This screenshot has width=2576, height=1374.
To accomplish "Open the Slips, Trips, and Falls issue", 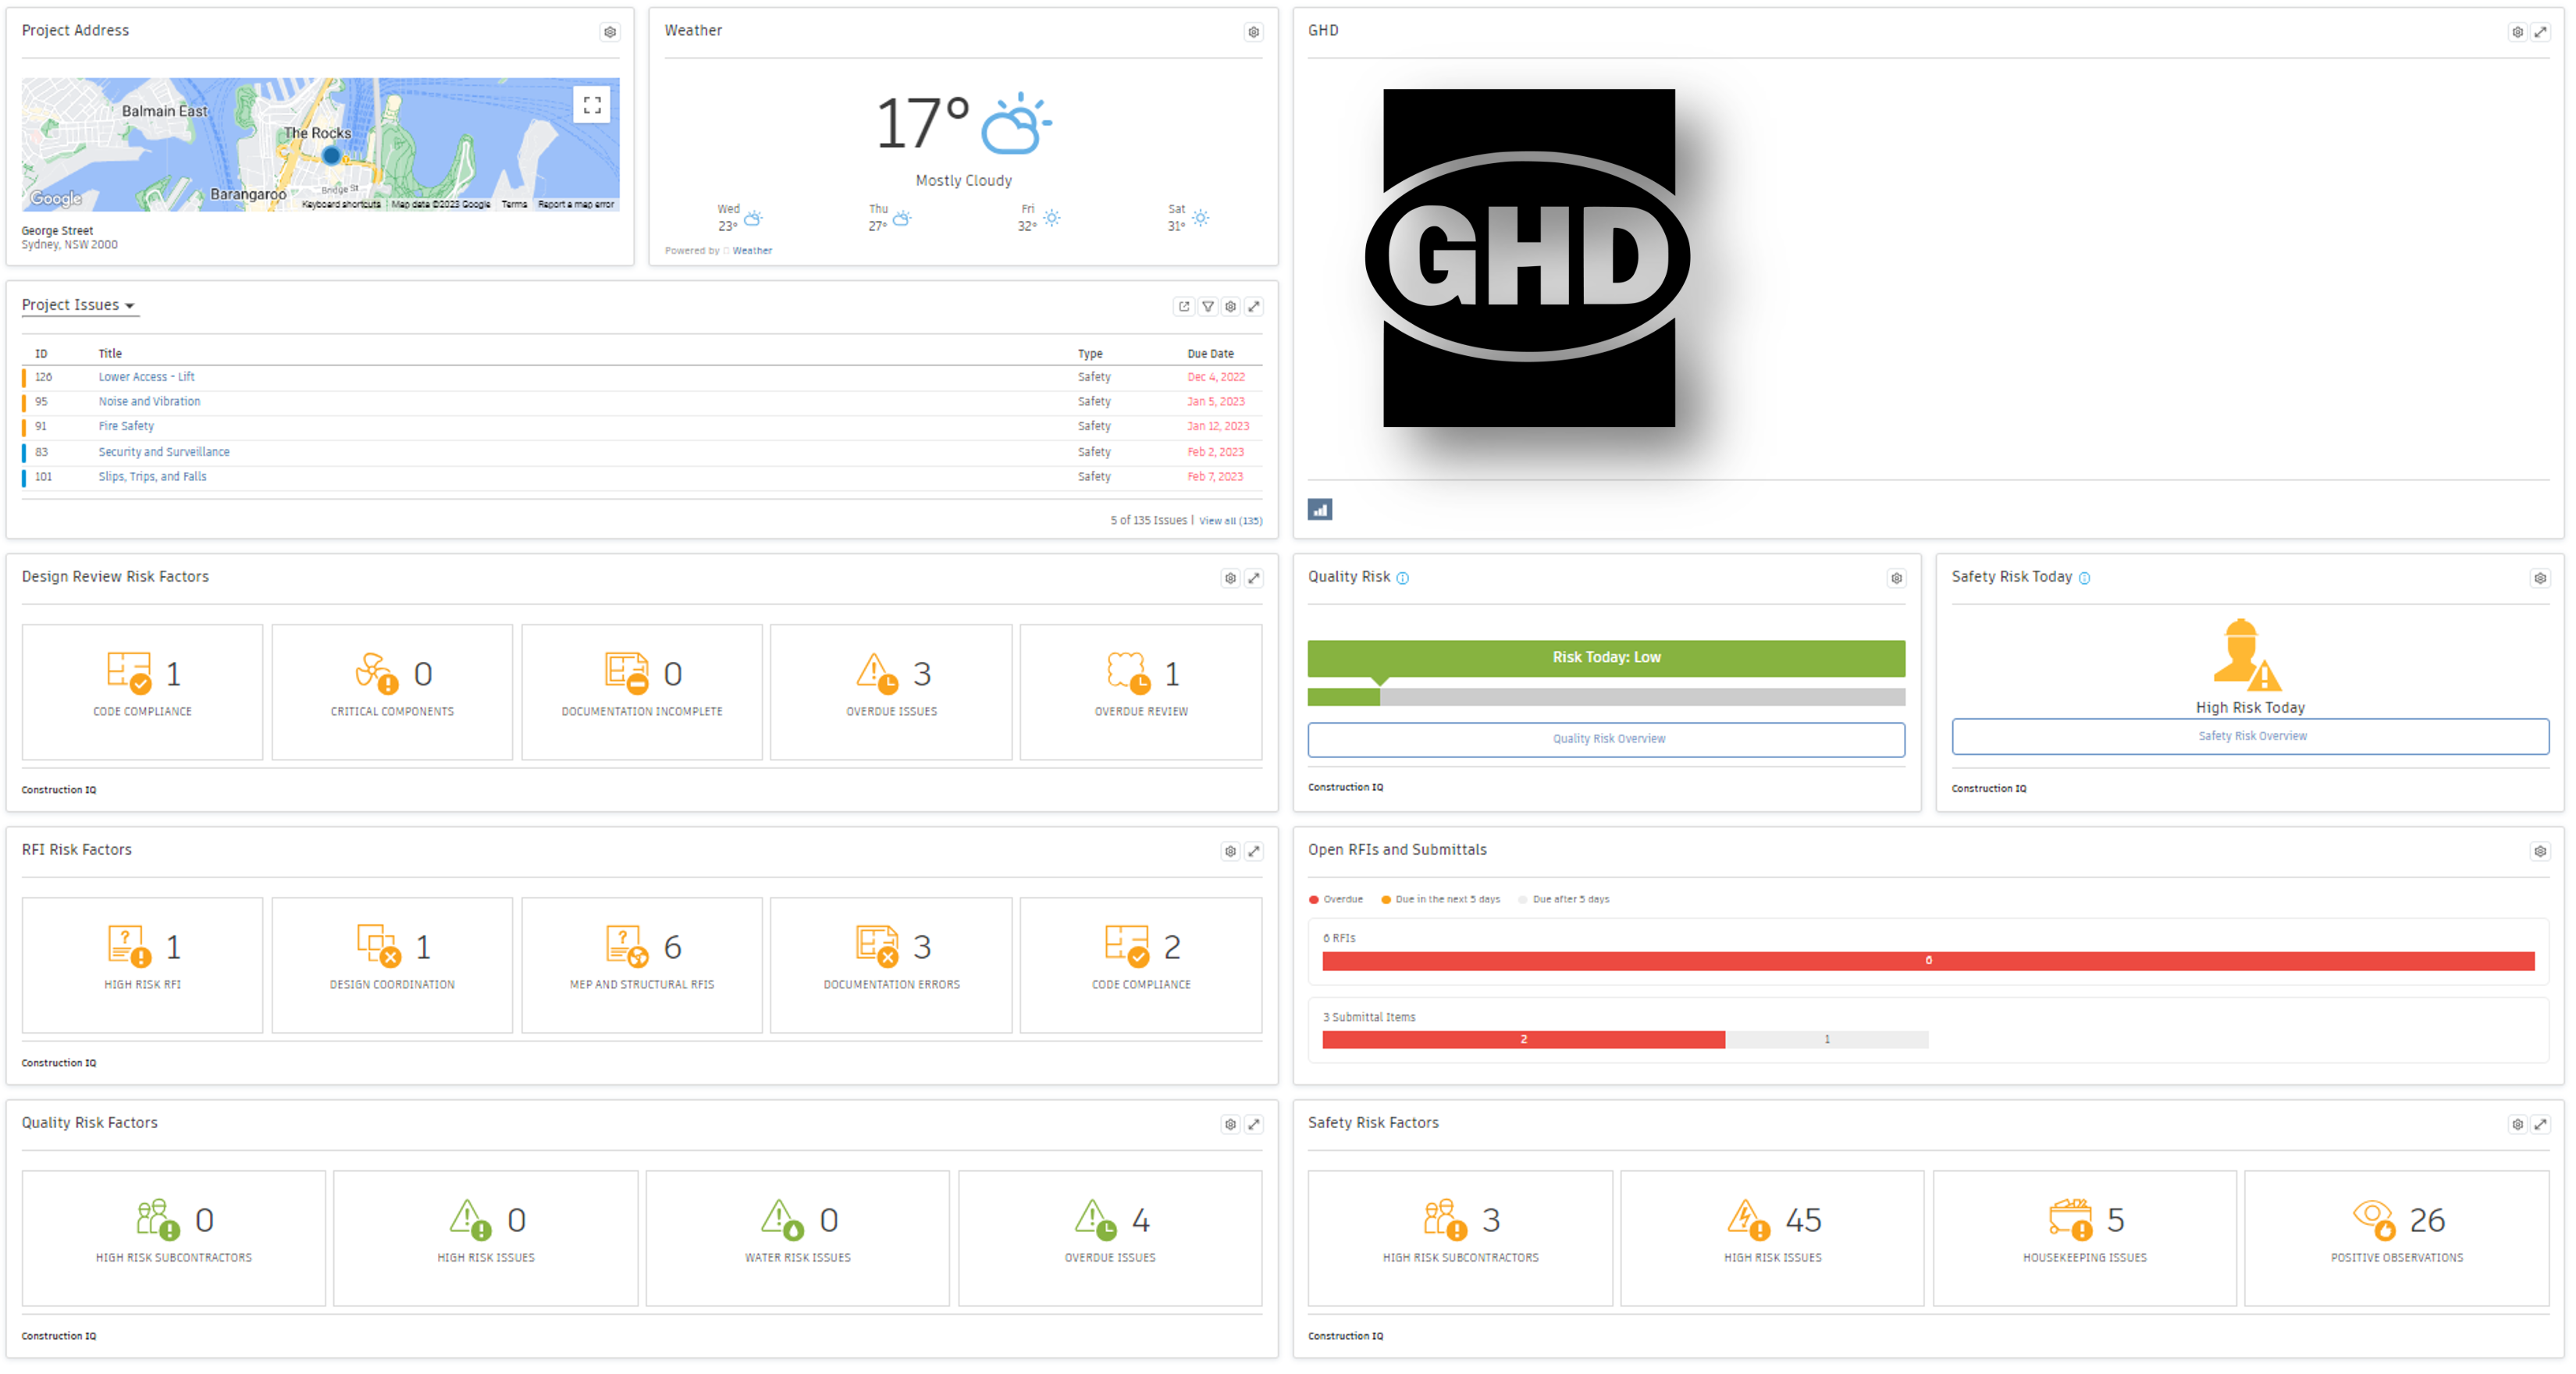I will click(x=152, y=476).
